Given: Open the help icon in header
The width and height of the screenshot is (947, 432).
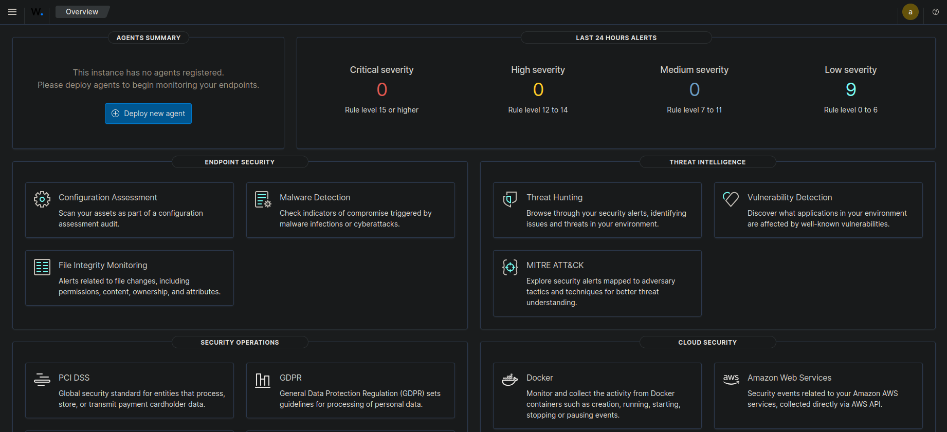Looking at the screenshot, I should click(936, 12).
